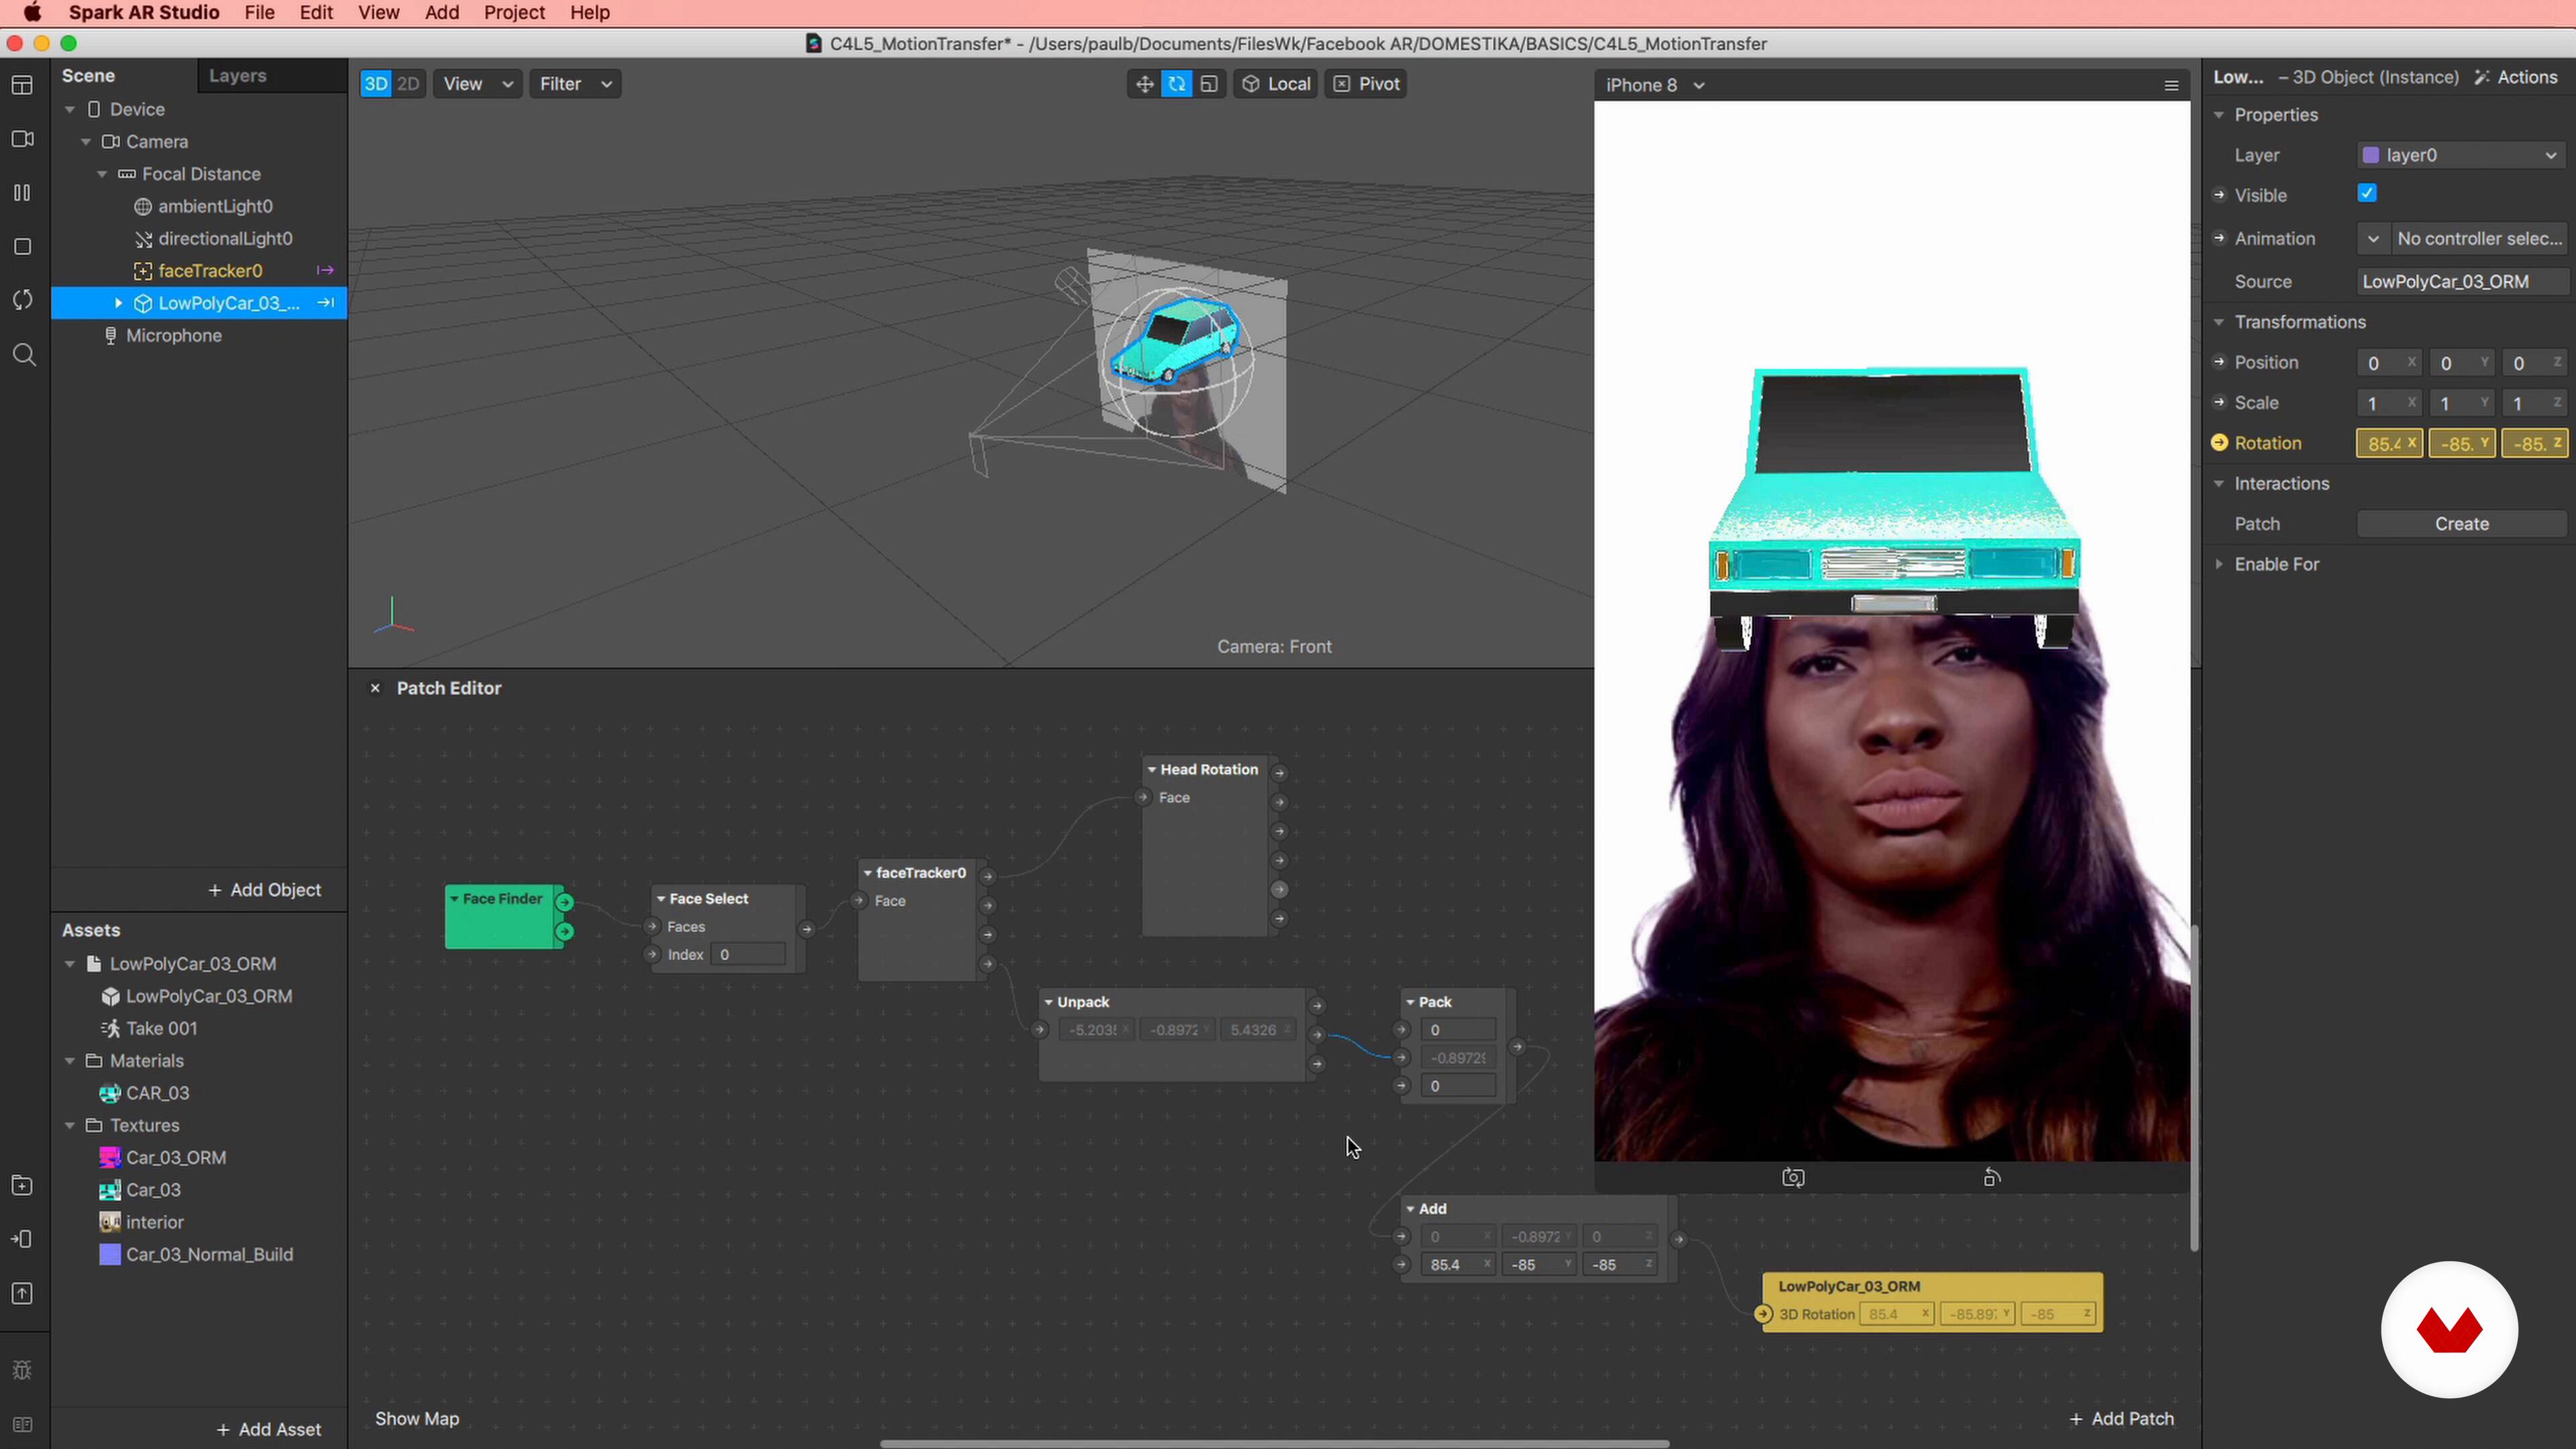
Task: Click the Scale patch arrow icon
Action: [x=2219, y=402]
